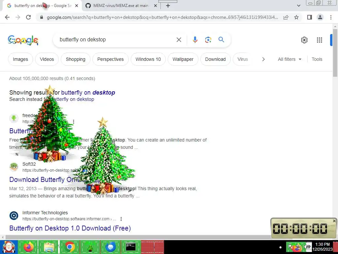The width and height of the screenshot is (338, 254).
Task: Open Firefox from the taskbar
Action: 28,247
